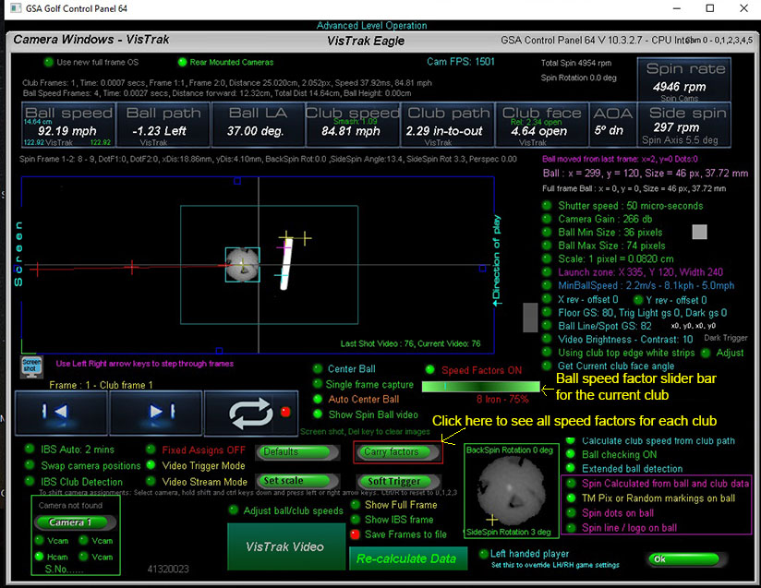The width and height of the screenshot is (761, 588).
Task: Toggle the Center Ball option
Action: click(318, 368)
